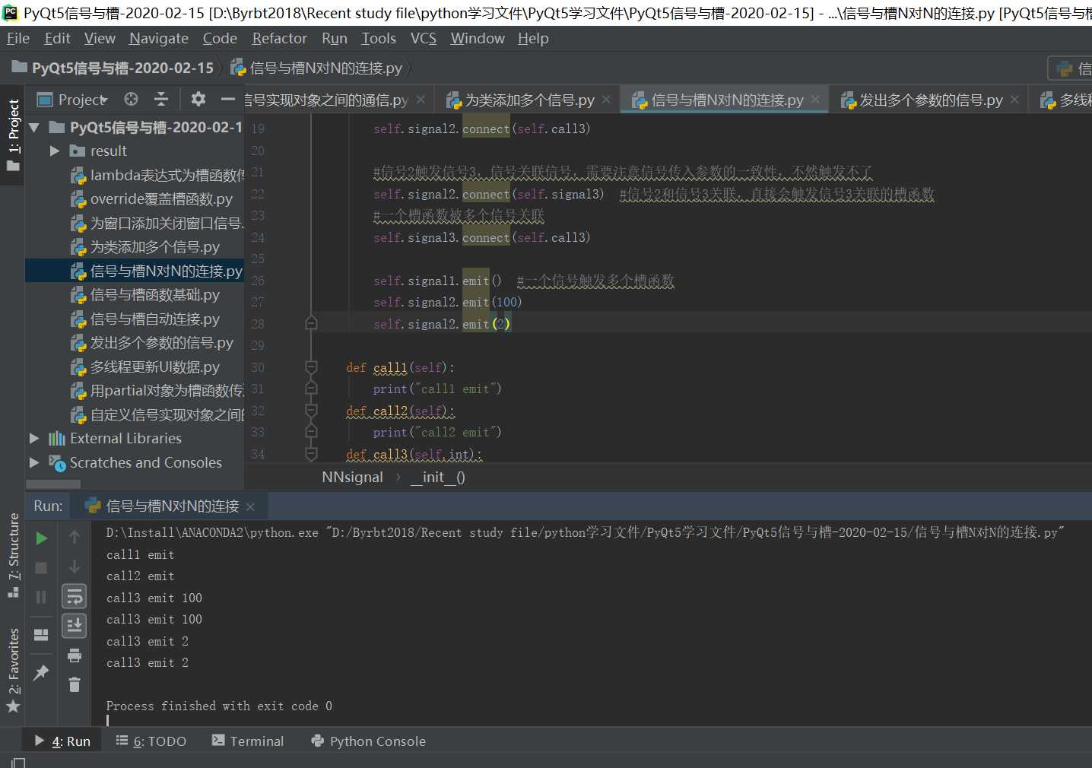
Task: Open the File menu
Action: [18, 38]
